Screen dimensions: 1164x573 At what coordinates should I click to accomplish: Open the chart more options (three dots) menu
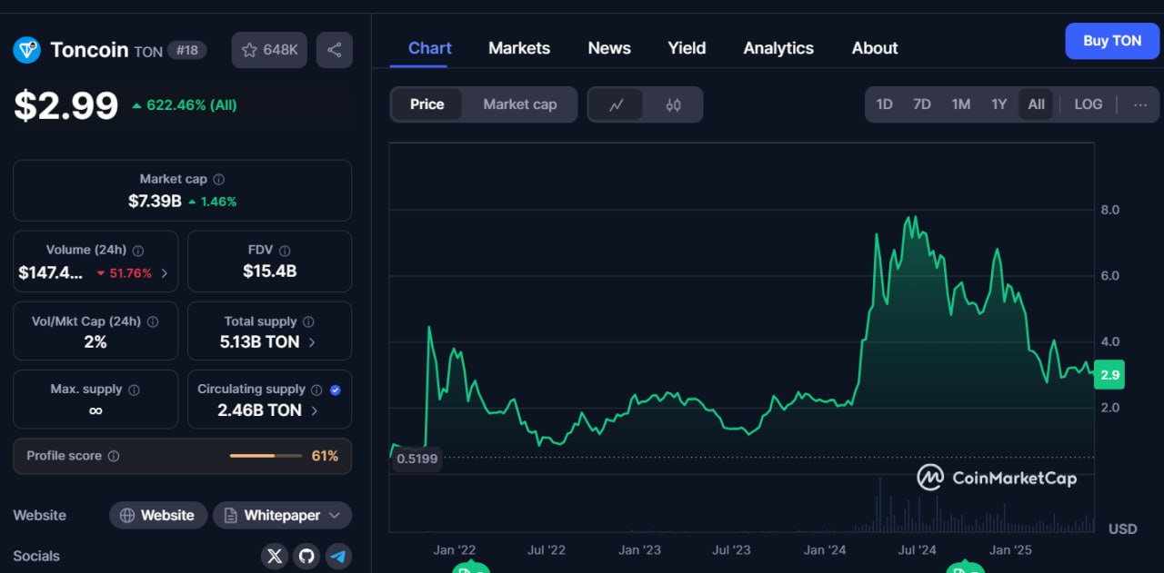point(1140,104)
